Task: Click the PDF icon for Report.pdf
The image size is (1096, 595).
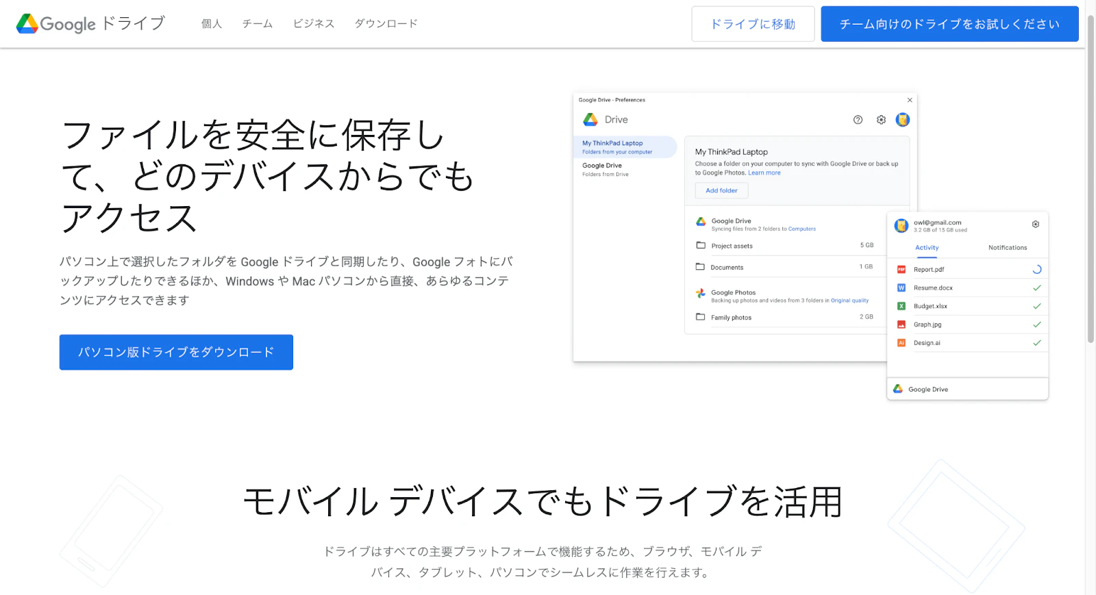Action: pyautogui.click(x=901, y=269)
